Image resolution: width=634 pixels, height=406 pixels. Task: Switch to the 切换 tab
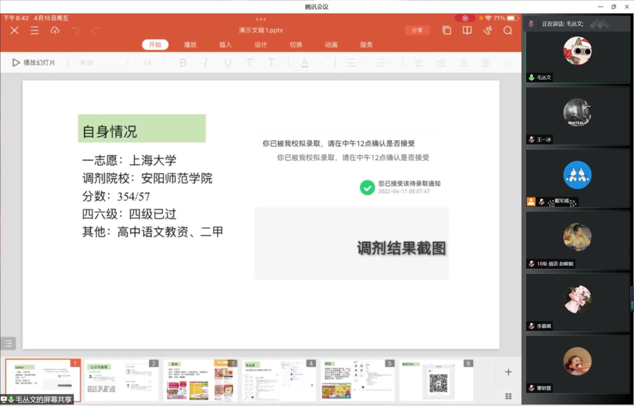[x=296, y=44]
